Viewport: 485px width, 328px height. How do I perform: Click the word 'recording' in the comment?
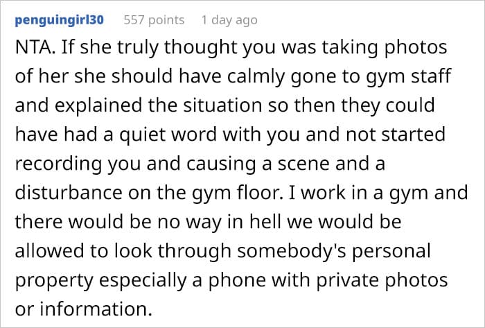[58, 164]
